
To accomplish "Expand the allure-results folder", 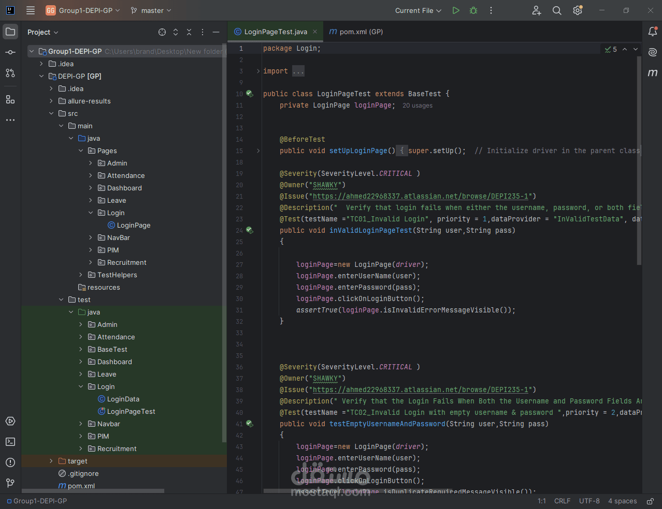I will point(51,101).
